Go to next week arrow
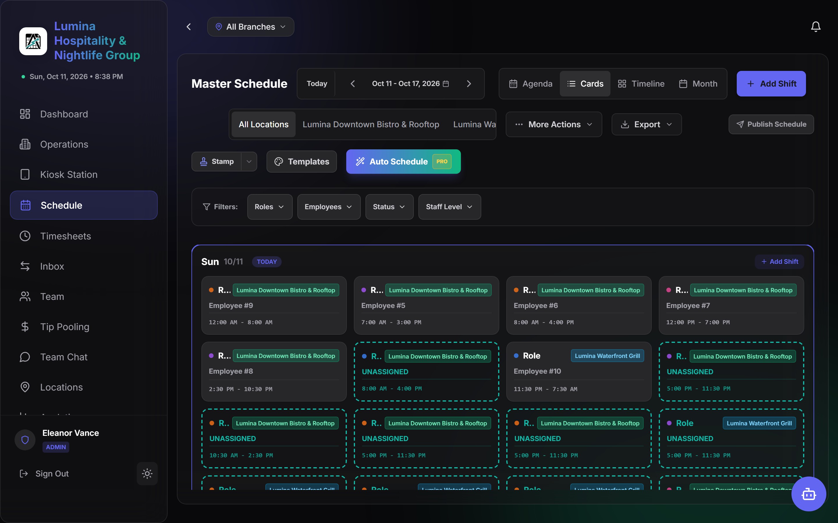The height and width of the screenshot is (523, 838). point(469,84)
